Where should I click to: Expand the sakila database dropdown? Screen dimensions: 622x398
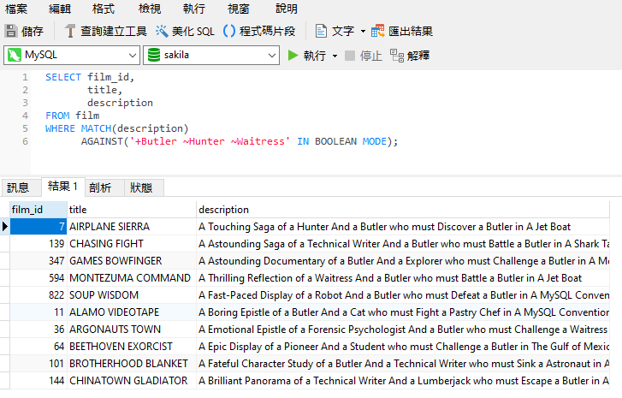[271, 55]
